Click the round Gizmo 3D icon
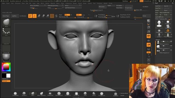175x98 pixels. pyautogui.click(x=52, y=16)
